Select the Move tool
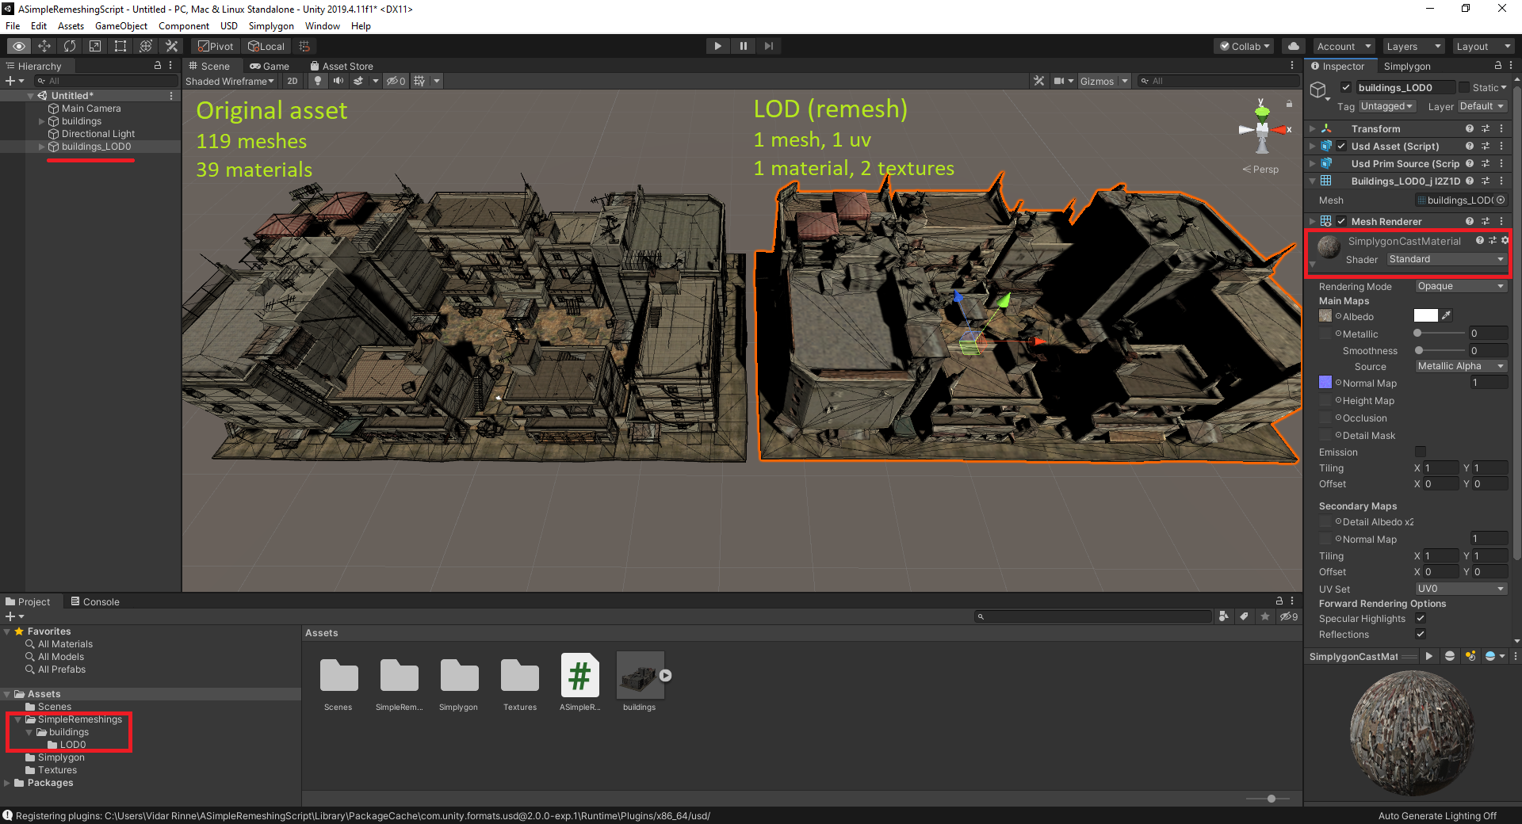 [x=44, y=45]
